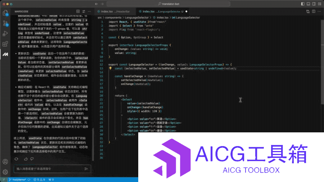Open the forwarded ports indicator showing 0
This screenshot has width=324, height=182.
(51, 180)
